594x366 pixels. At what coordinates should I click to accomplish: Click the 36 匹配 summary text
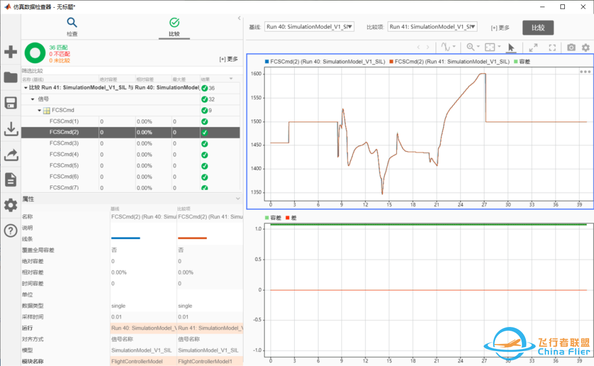(x=58, y=47)
